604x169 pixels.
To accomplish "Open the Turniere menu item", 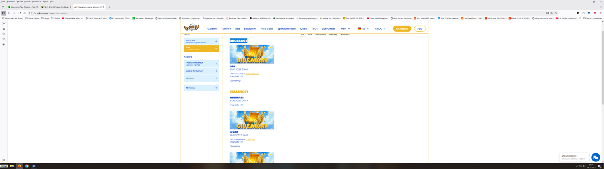I will coord(226,29).
